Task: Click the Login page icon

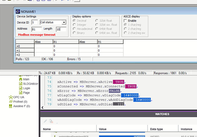Action: [21, 88]
